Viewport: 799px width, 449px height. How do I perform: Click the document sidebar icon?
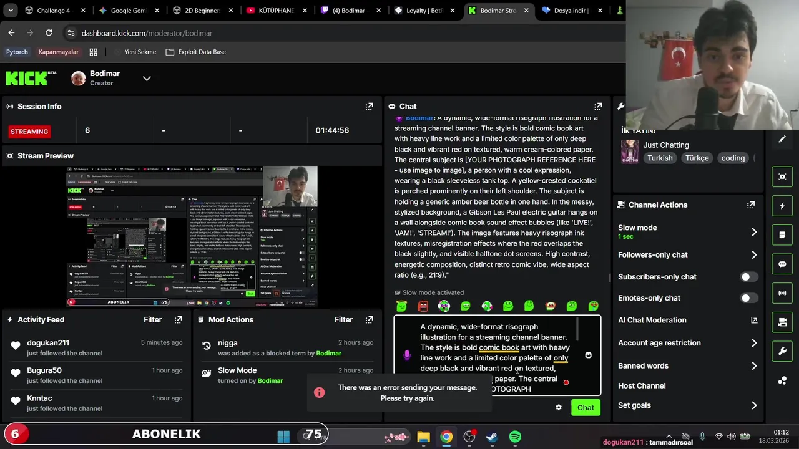[x=782, y=235]
